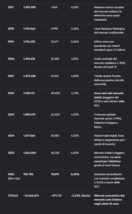Select the 2020 row total 1.394.518
The width and height of the screenshot is (132, 214).
coord(29,59)
